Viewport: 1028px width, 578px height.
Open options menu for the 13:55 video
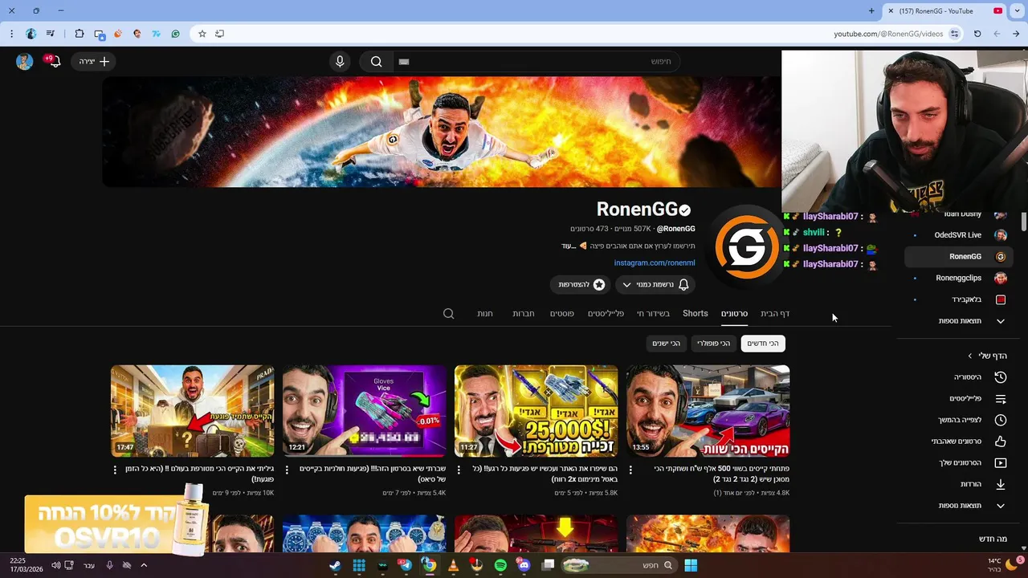630,470
